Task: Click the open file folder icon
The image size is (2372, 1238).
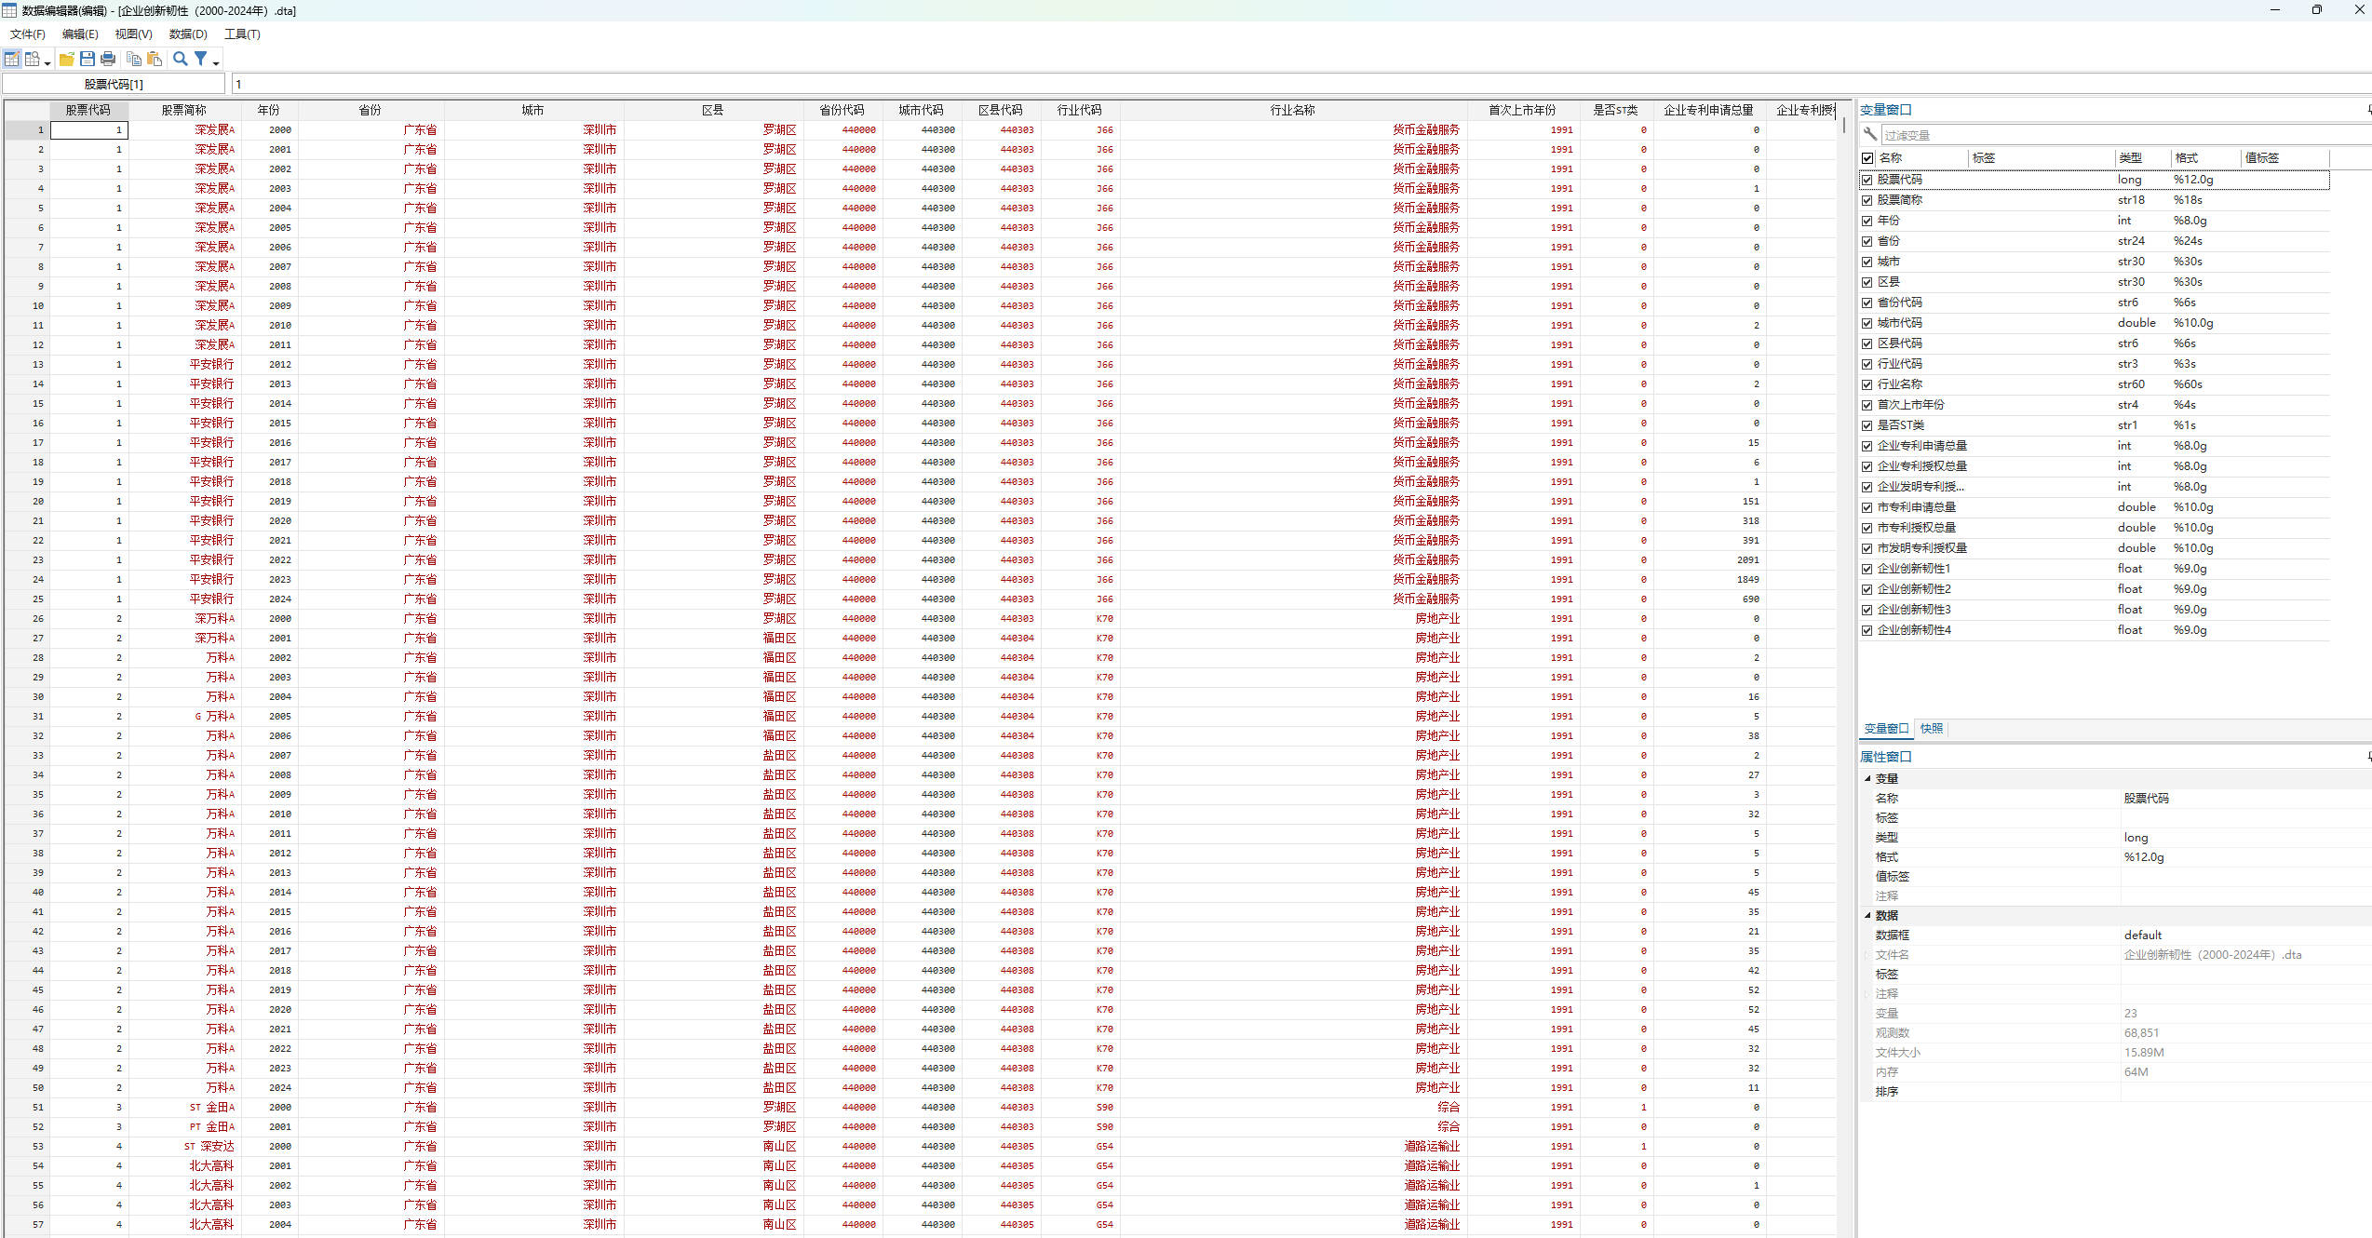Action: (x=67, y=59)
